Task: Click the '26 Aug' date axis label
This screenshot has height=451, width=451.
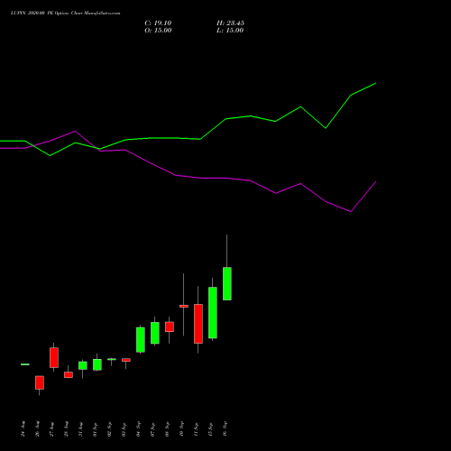Action: (x=38, y=428)
